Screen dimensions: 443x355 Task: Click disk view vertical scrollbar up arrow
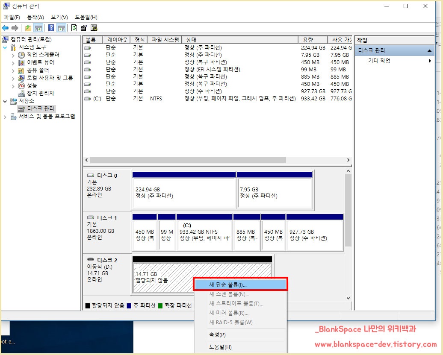(x=348, y=171)
